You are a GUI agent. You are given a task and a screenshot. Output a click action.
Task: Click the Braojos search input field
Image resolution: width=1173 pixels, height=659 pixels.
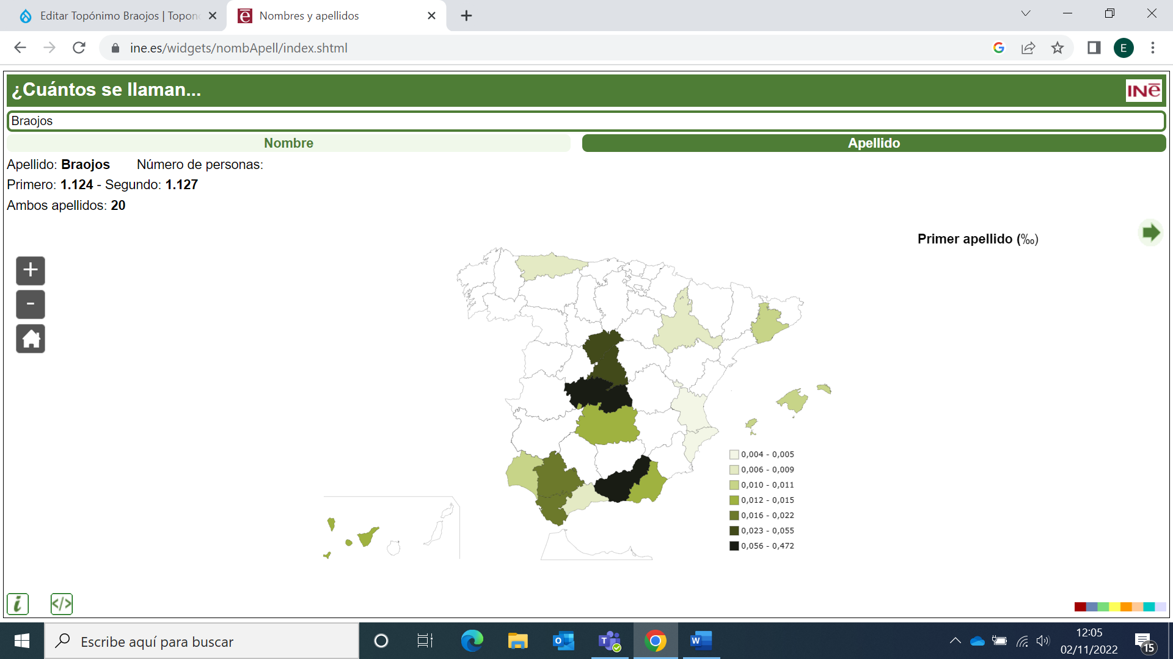pos(586,121)
